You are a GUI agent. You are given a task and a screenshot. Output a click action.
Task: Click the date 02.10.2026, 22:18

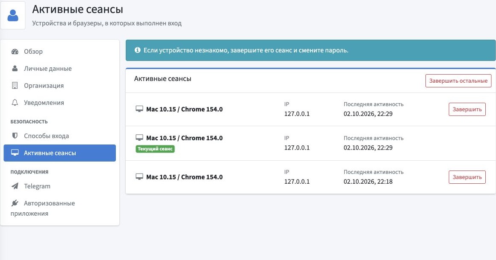tap(368, 182)
